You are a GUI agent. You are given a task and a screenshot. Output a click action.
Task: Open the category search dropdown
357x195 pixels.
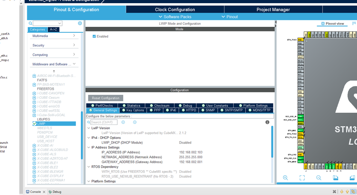tap(60, 23)
